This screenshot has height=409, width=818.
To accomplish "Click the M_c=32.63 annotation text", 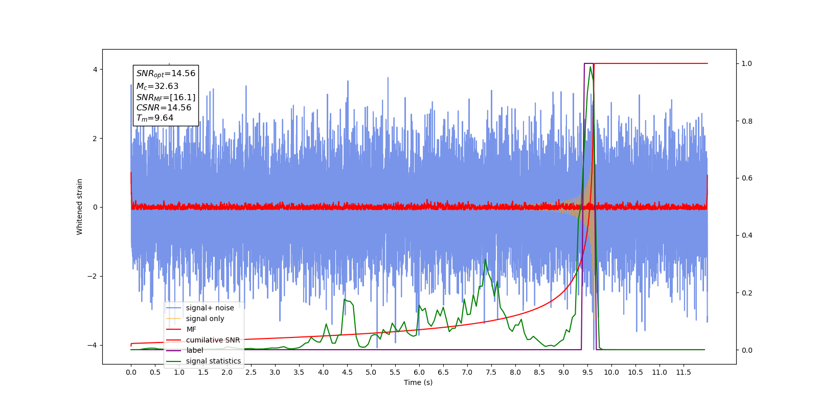I will (x=157, y=86).
